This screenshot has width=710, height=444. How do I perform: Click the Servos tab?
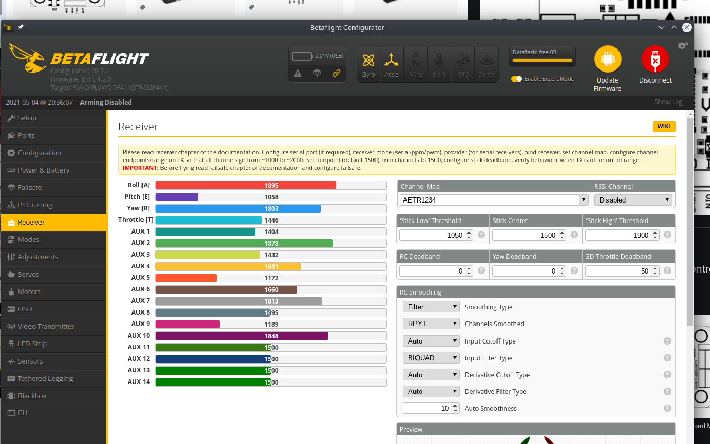[53, 275]
